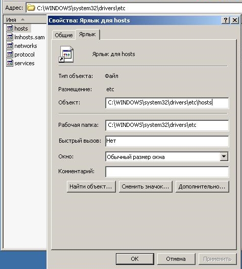
Task: Open the Окно window size dropdown
Action: pyautogui.click(x=224, y=156)
